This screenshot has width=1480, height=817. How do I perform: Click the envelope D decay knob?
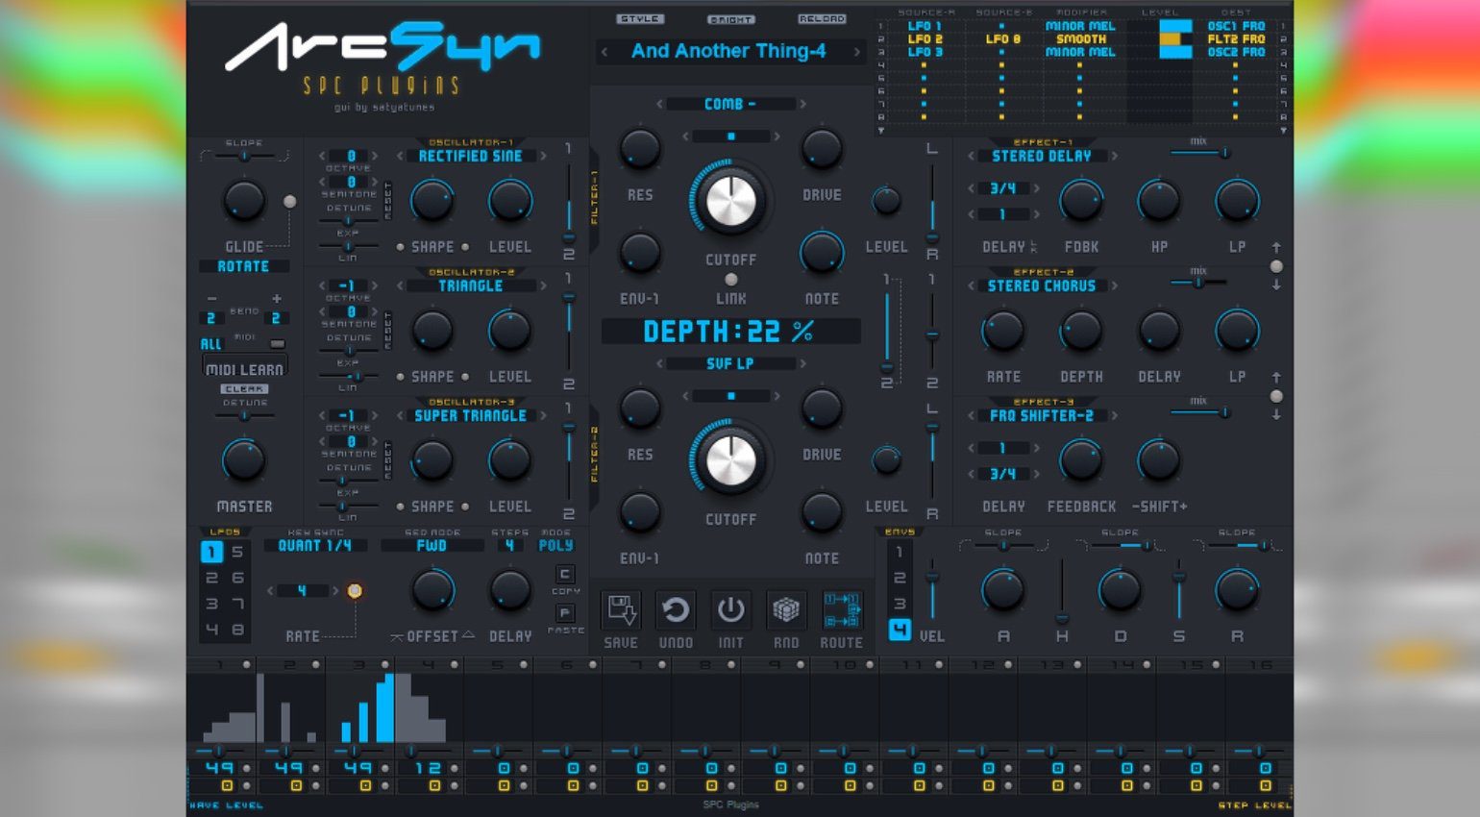(x=1120, y=591)
